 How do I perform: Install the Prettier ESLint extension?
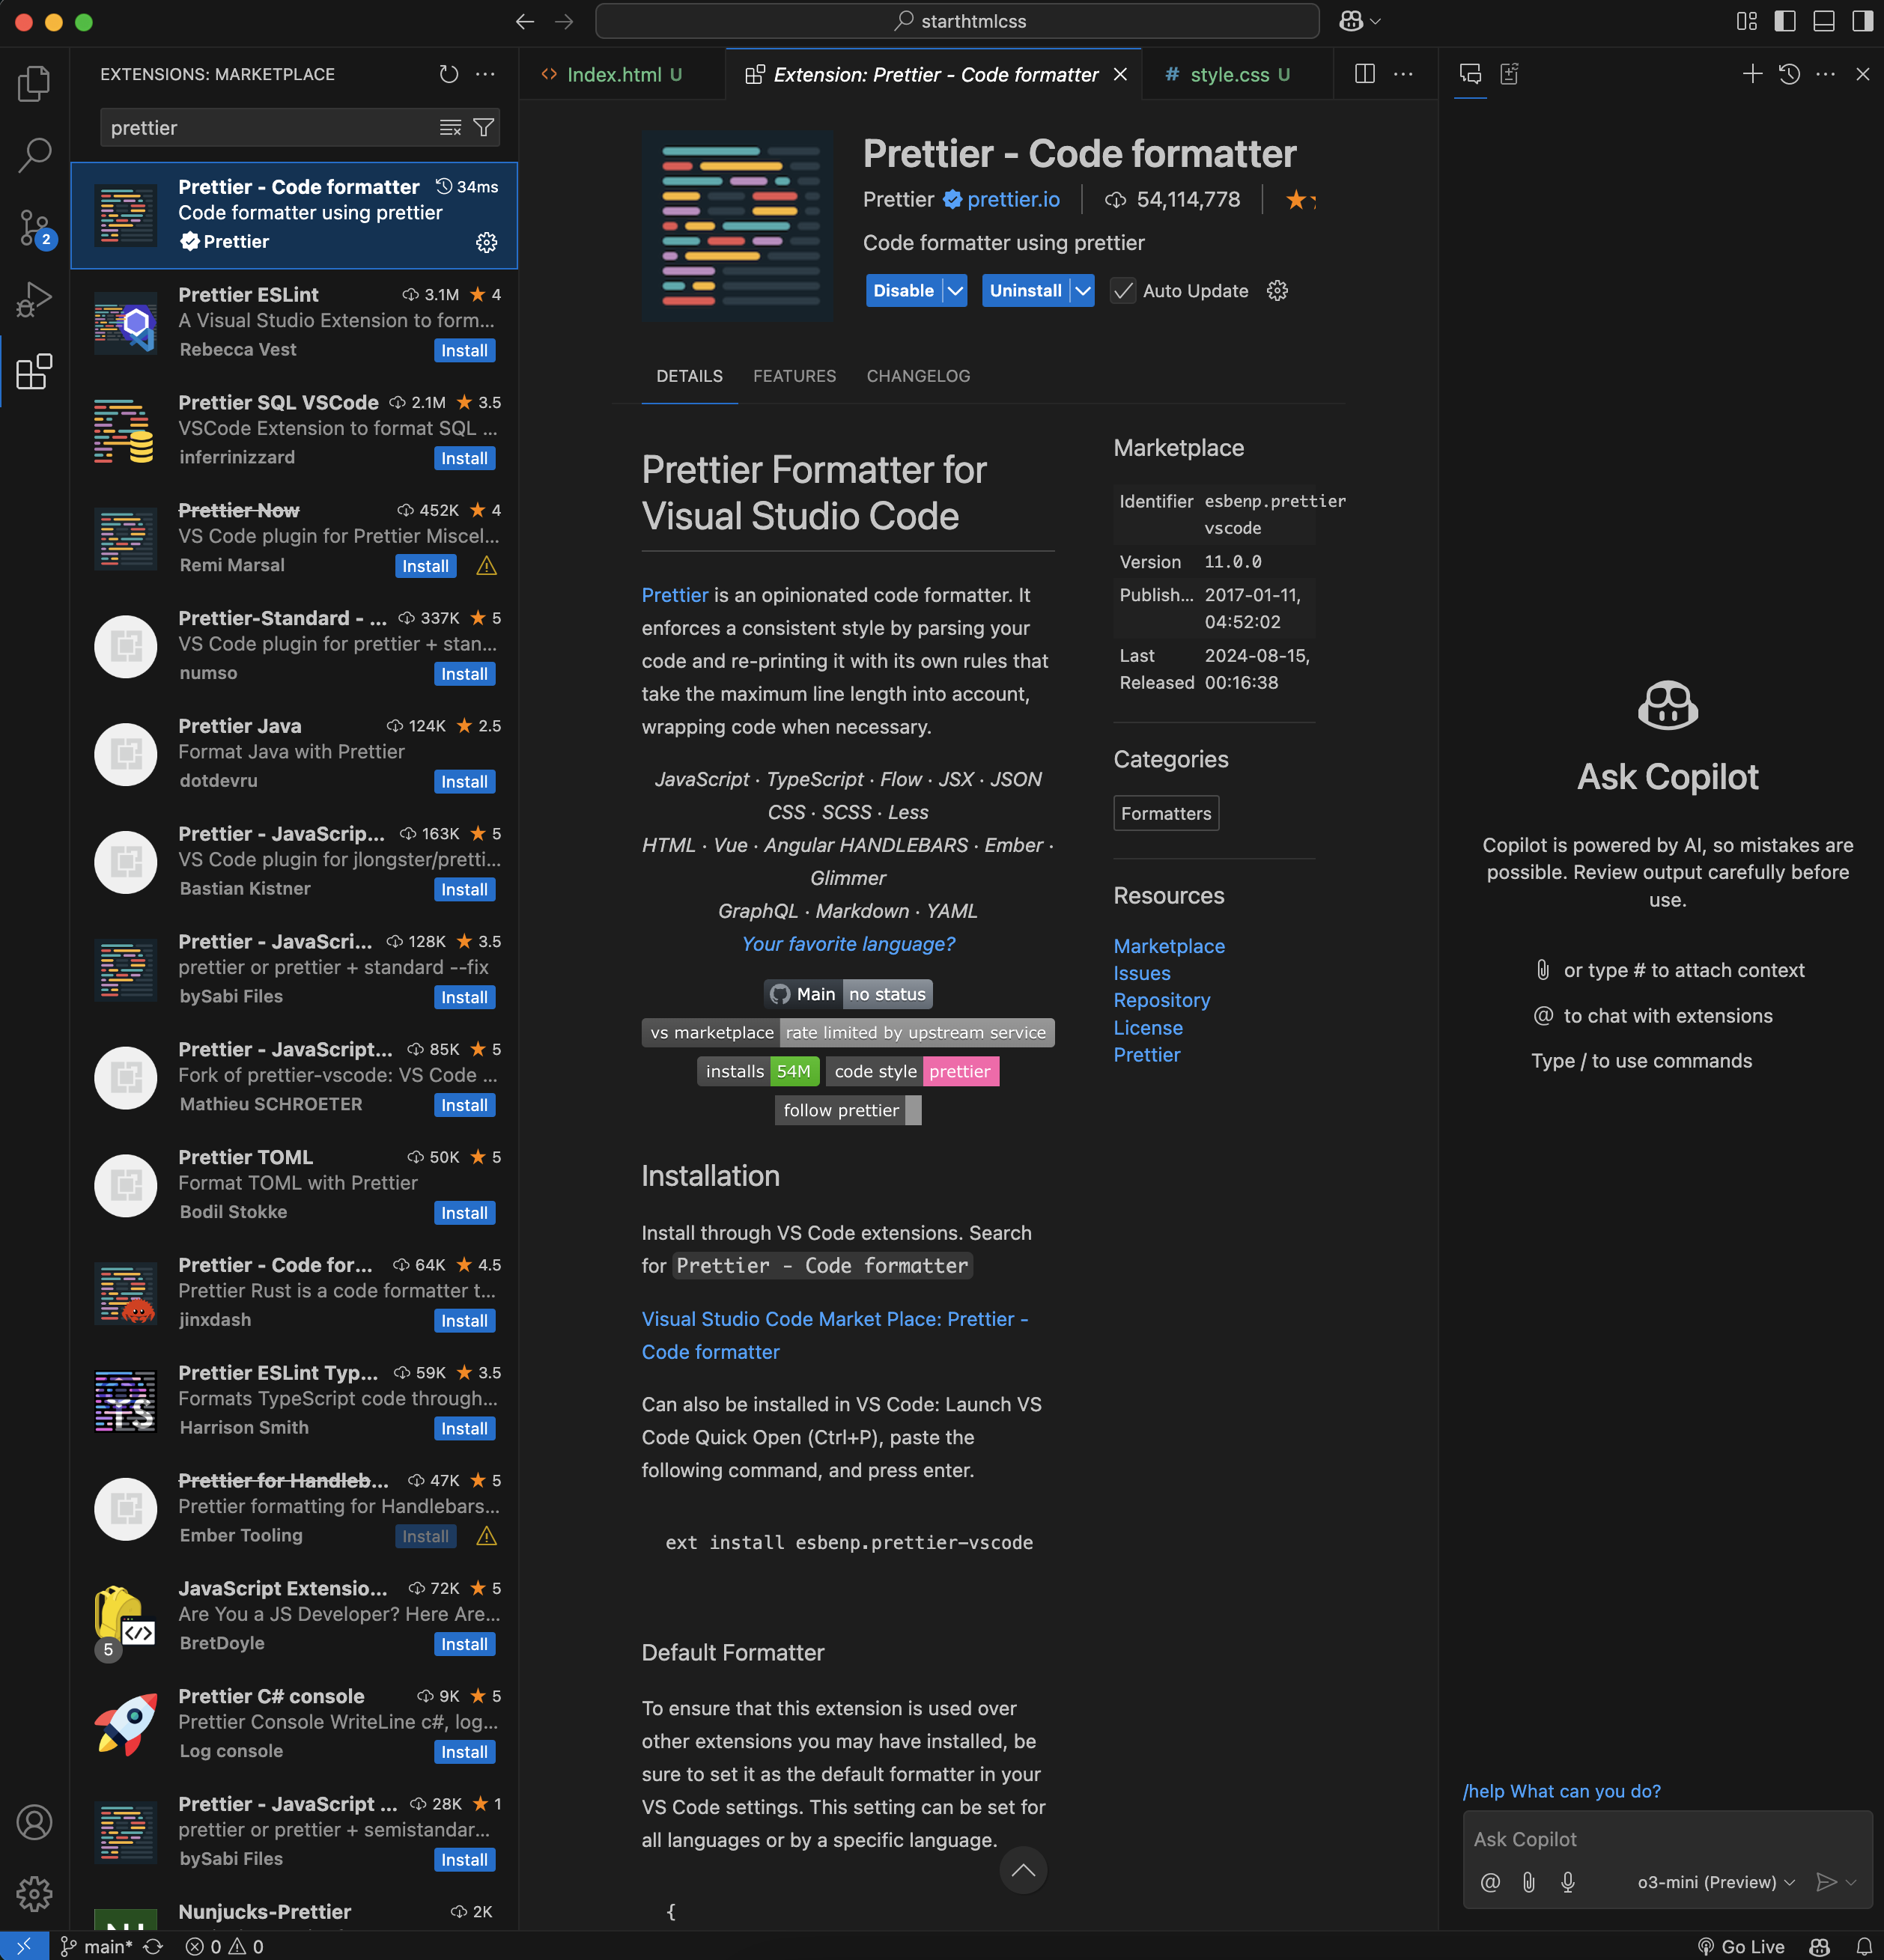(464, 351)
